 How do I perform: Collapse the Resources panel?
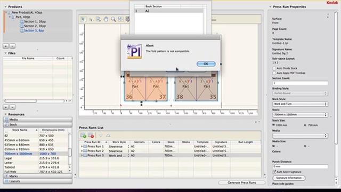coord(5,114)
